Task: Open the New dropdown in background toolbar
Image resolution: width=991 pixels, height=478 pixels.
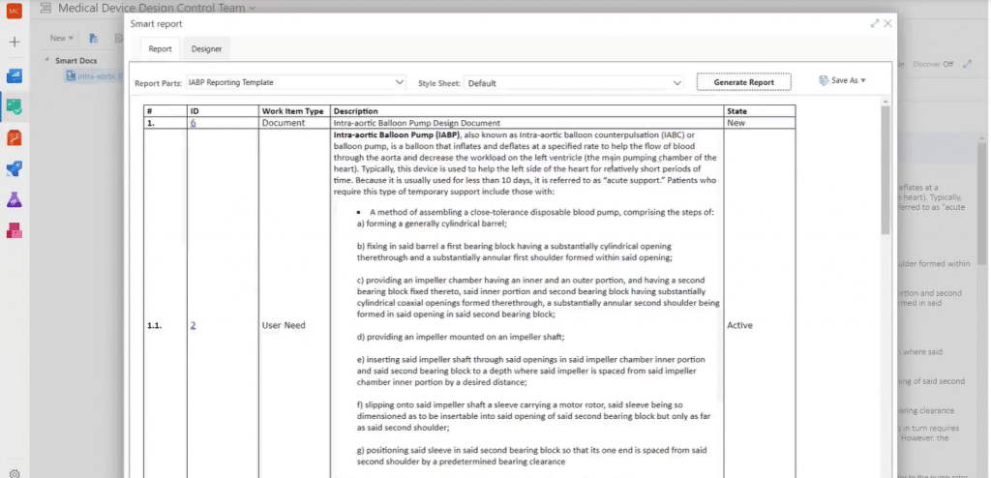Action: pyautogui.click(x=62, y=38)
